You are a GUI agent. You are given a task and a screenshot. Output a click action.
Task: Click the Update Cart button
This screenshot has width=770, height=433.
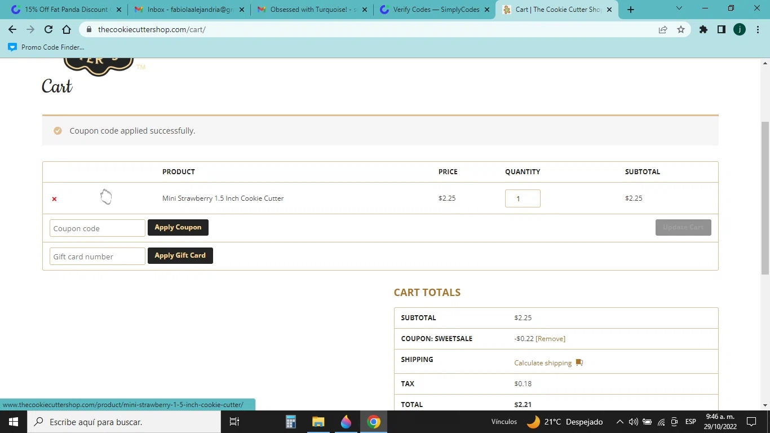pos(683,227)
